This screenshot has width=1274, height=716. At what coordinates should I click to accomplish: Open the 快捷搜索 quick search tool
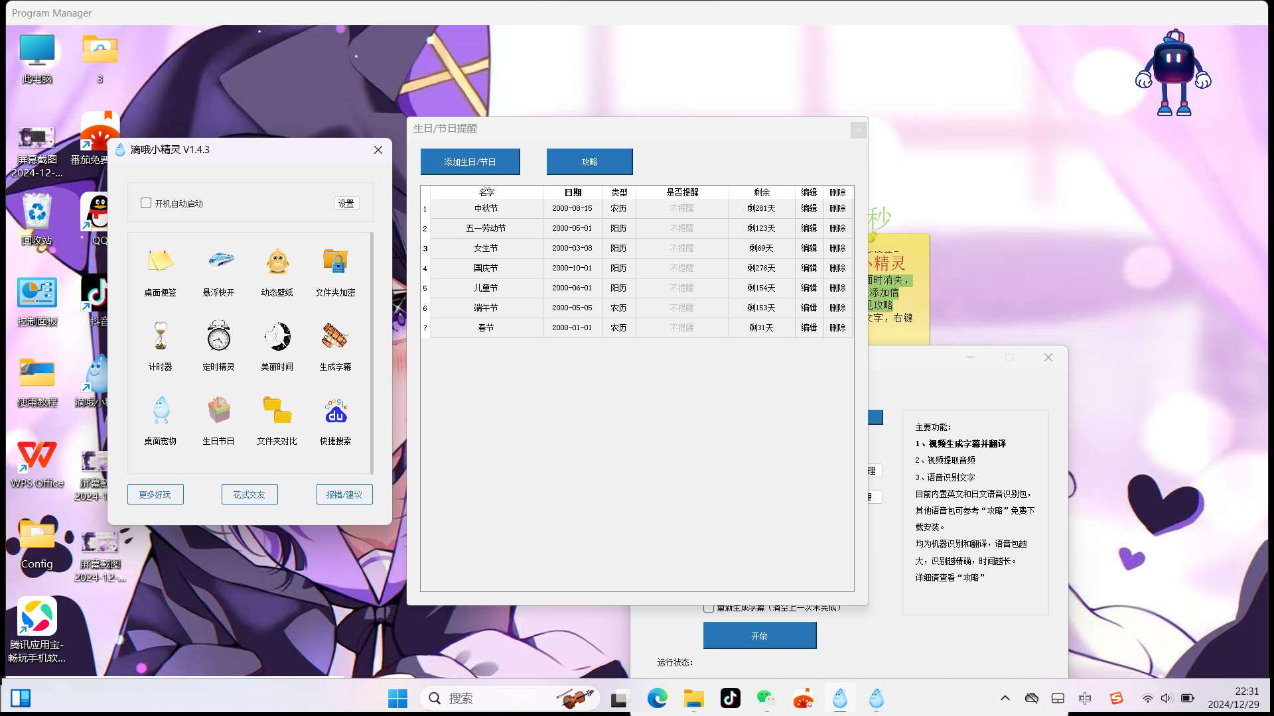pyautogui.click(x=335, y=420)
